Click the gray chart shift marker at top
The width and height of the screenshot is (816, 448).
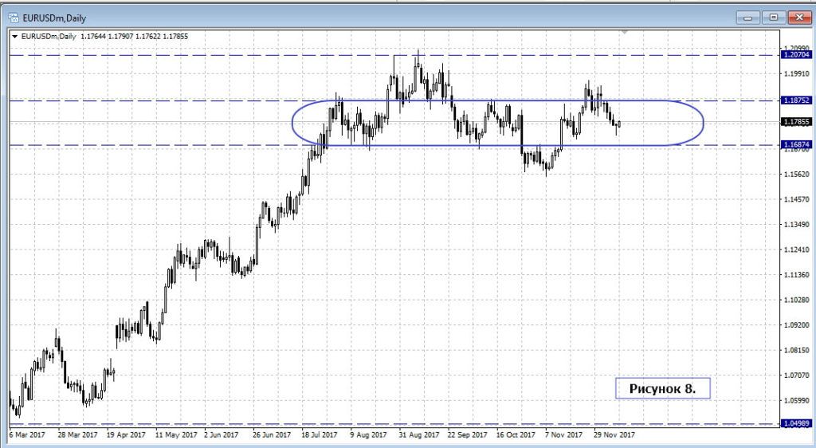click(626, 32)
